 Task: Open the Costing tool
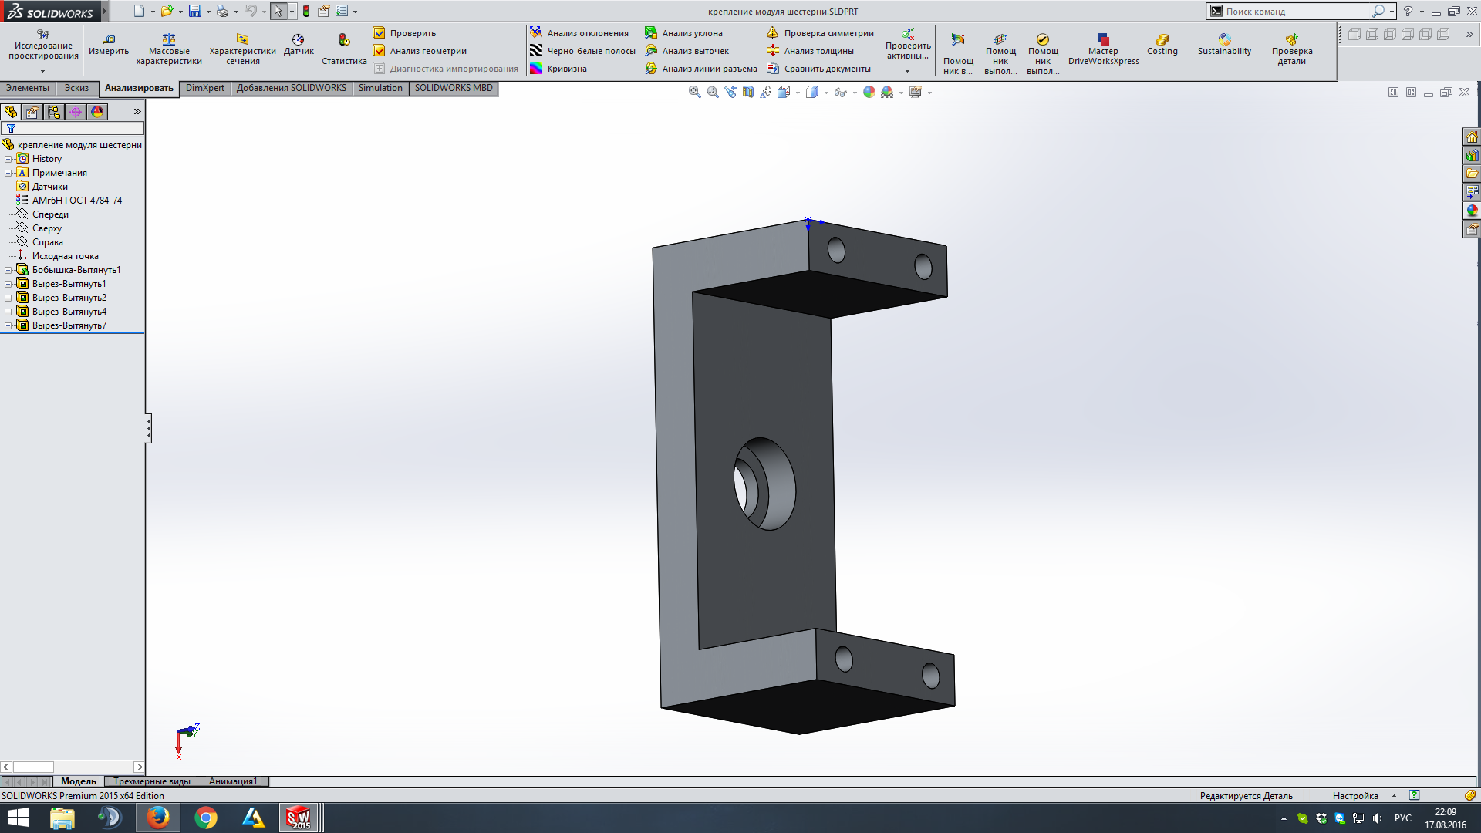click(x=1162, y=39)
